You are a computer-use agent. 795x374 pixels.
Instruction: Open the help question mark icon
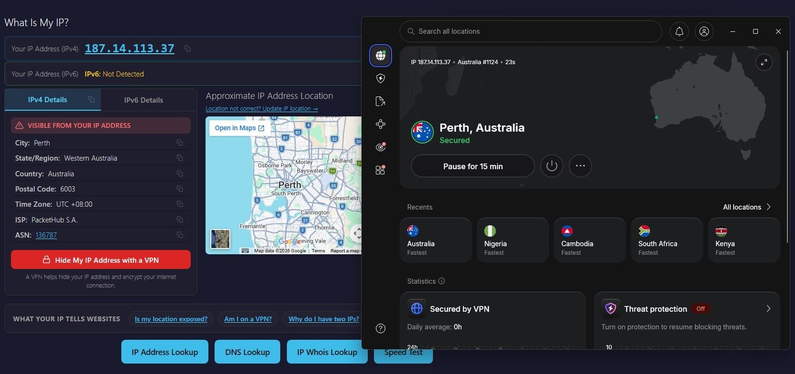tap(381, 328)
